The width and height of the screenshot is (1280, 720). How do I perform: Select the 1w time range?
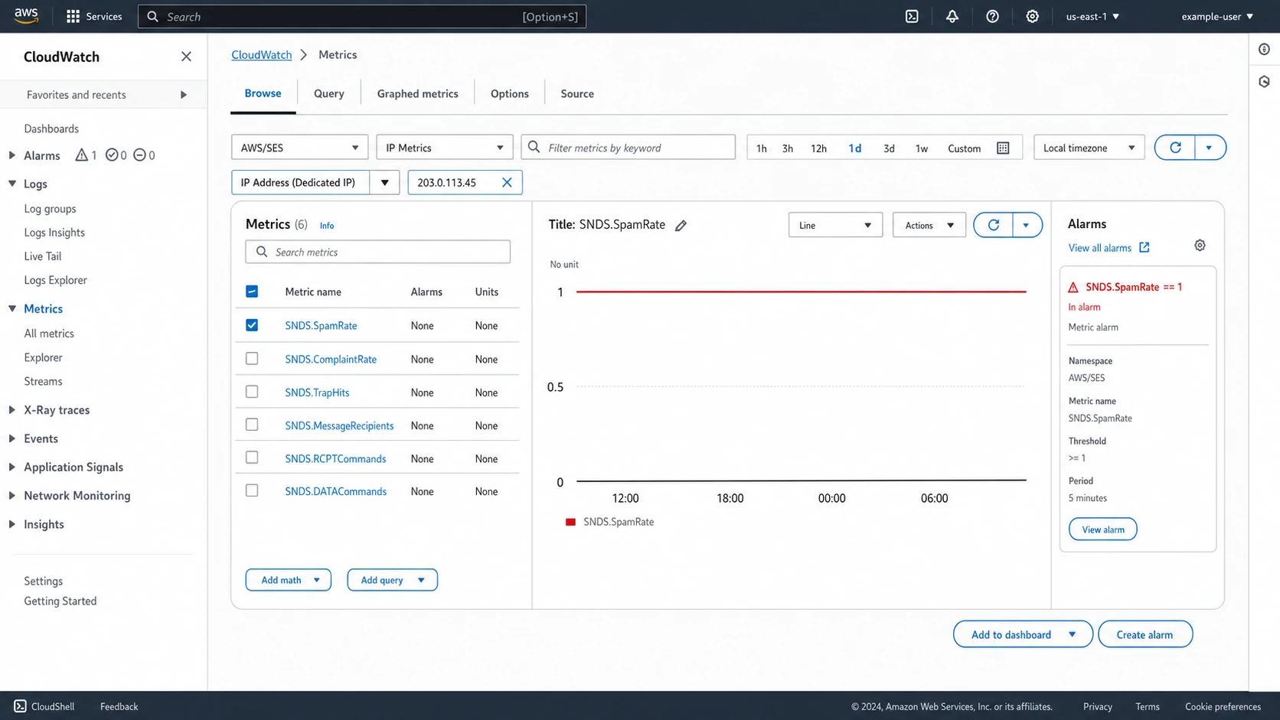(922, 148)
